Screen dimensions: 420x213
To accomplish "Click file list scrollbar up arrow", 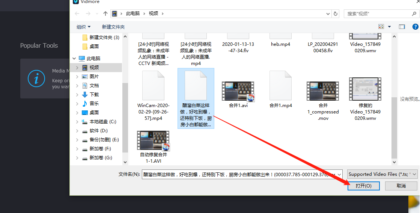I will click(x=394, y=36).
